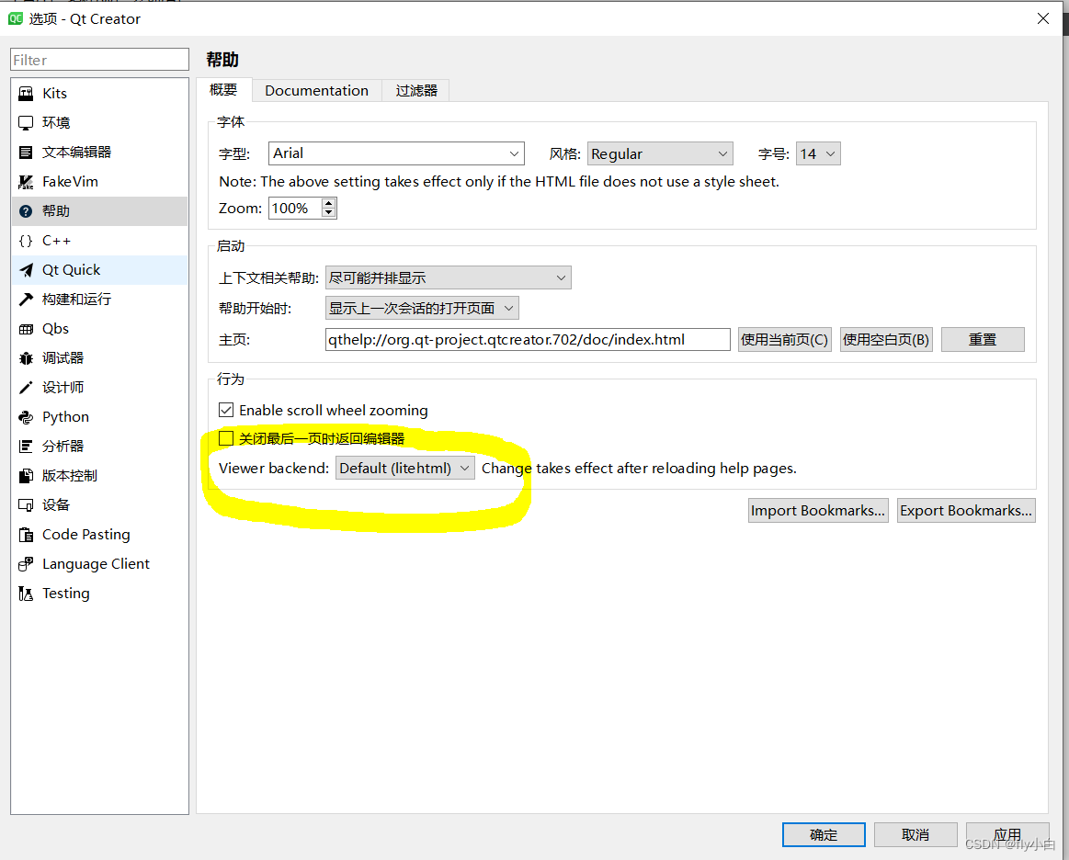This screenshot has height=860, width=1069.
Task: Open the Kits category icon
Action: click(x=26, y=94)
